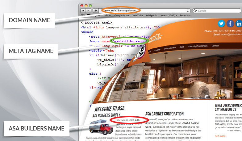Reload the page with the refresh icon

pyautogui.click(x=188, y=10)
